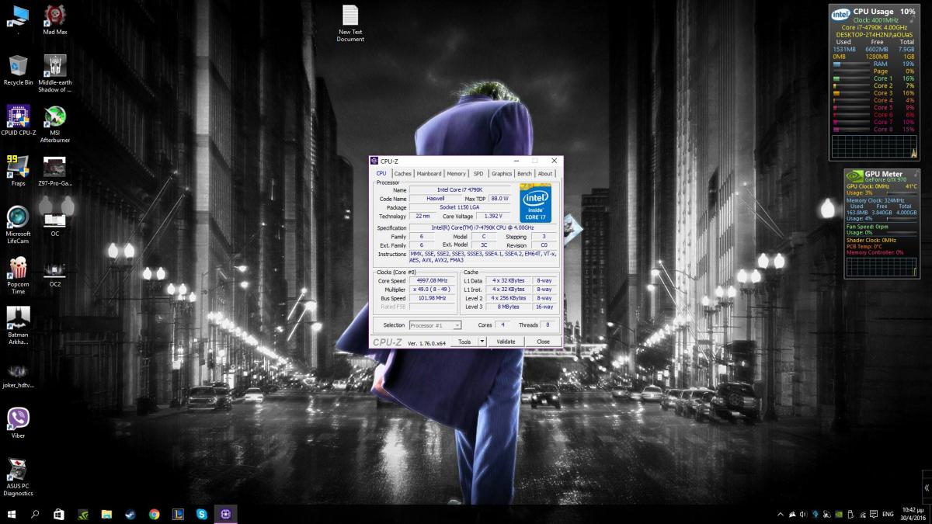Screen dimensions: 932x524
Task: Open the Windows Start menu
Action: pos(12,514)
